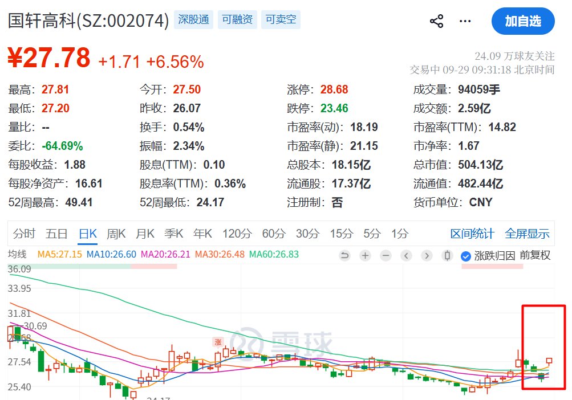Click the 成交量 value 94059手
The height and width of the screenshot is (400, 572).
pyautogui.click(x=479, y=89)
